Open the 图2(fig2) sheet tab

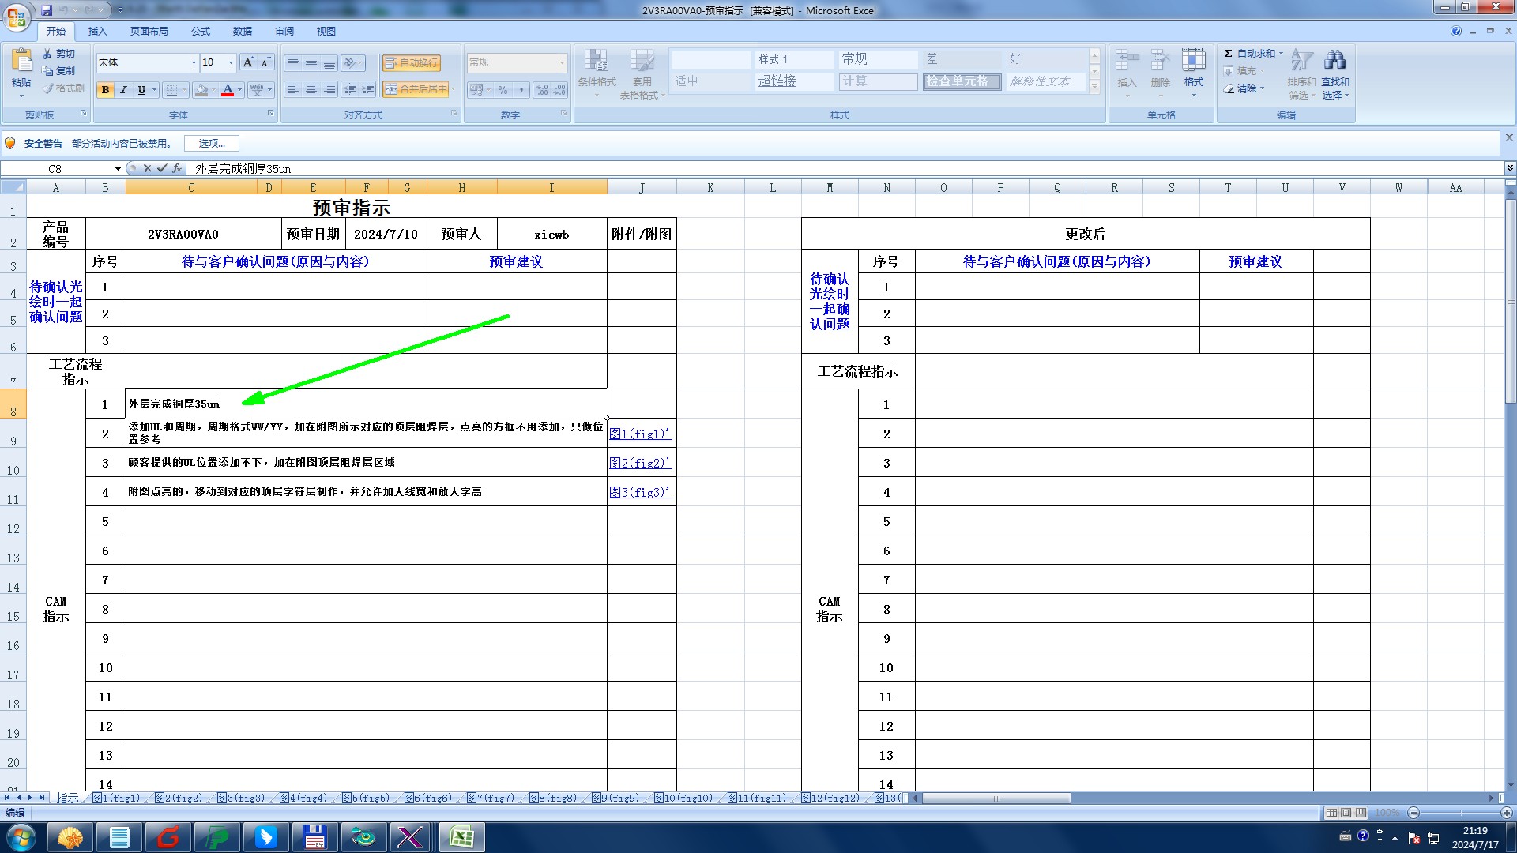tap(178, 798)
